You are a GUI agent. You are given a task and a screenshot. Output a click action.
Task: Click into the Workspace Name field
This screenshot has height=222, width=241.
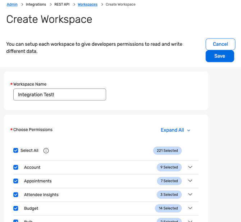[60, 95]
